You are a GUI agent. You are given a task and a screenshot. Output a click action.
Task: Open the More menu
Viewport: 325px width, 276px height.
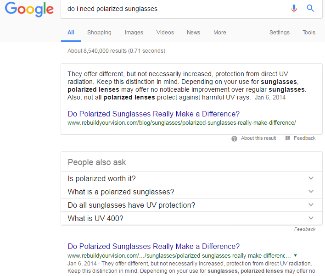point(220,33)
